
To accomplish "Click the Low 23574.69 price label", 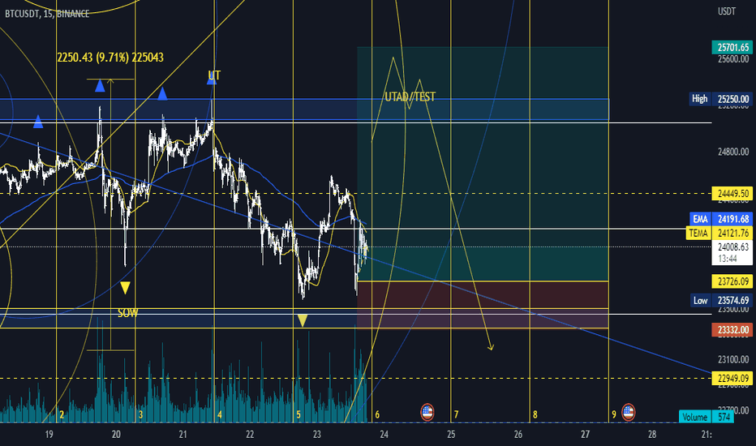I will coord(721,300).
